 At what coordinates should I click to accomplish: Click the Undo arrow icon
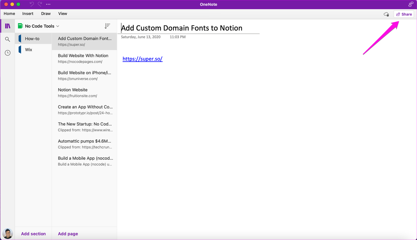[32, 4]
